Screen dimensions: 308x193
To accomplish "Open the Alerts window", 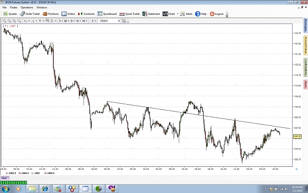I will (186, 14).
